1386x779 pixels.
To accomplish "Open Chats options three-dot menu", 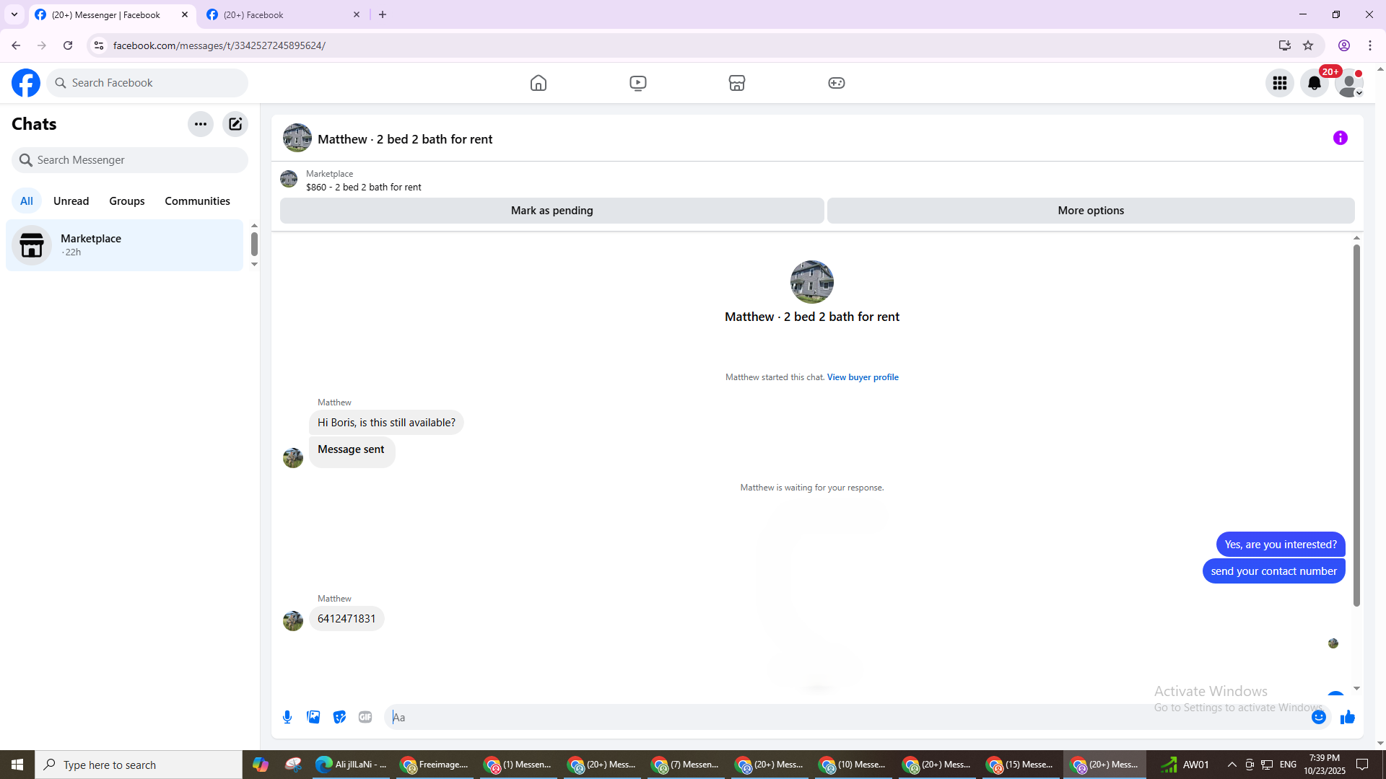I will pos(201,124).
